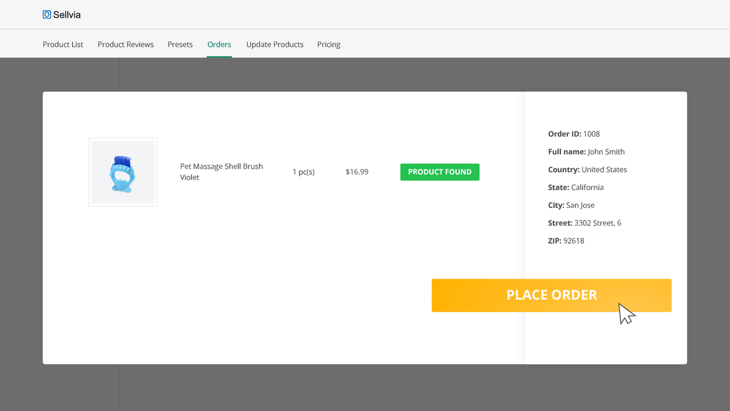The image size is (730, 411).
Task: Click the ZIP code 92618
Action: [x=574, y=240]
